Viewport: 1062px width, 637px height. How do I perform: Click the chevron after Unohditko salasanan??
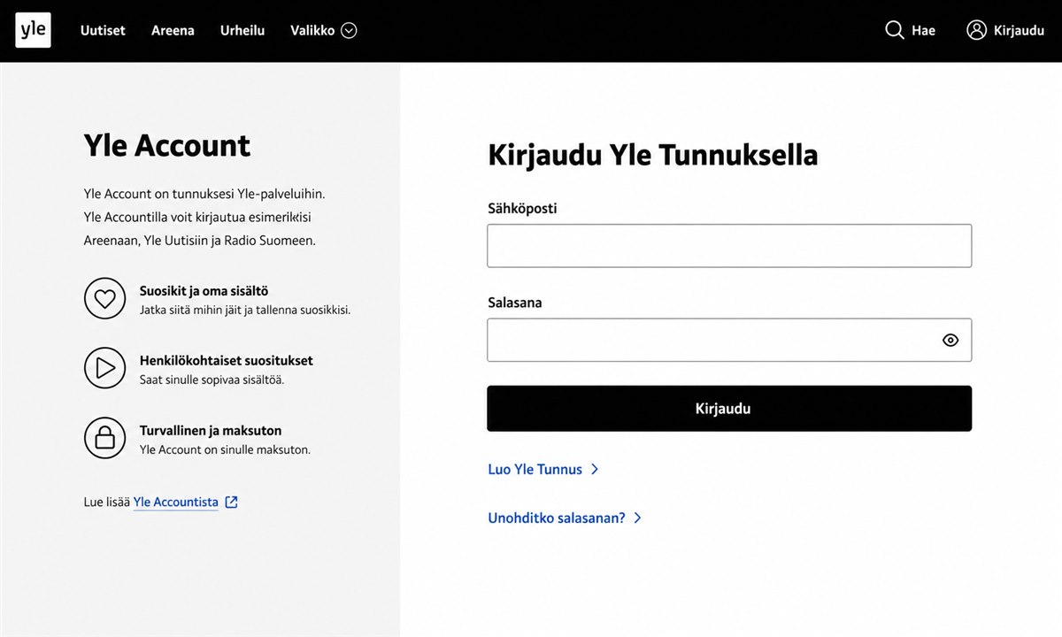tap(637, 518)
